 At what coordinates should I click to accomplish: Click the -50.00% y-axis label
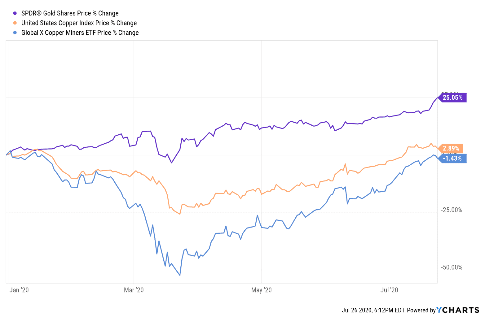click(x=452, y=267)
